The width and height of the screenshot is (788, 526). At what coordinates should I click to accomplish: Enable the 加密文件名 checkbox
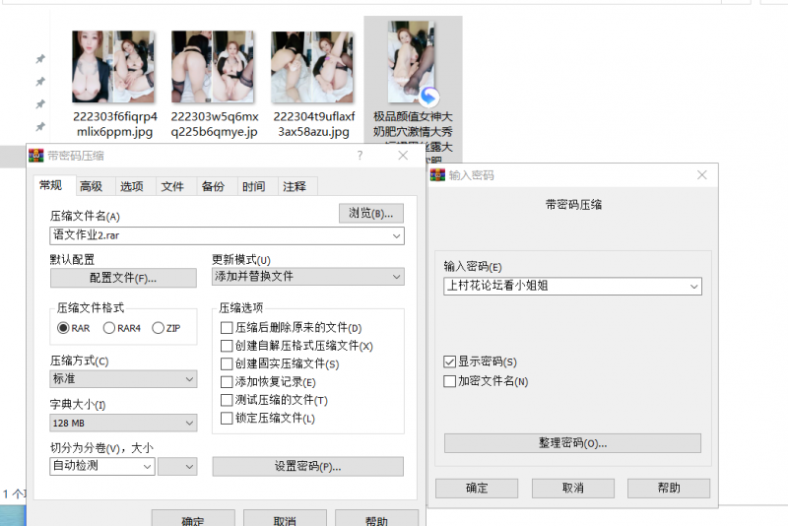click(450, 381)
